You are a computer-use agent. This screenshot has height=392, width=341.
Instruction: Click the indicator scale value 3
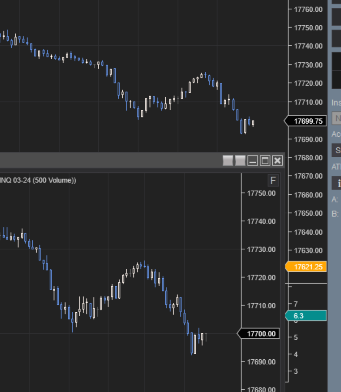296,371
